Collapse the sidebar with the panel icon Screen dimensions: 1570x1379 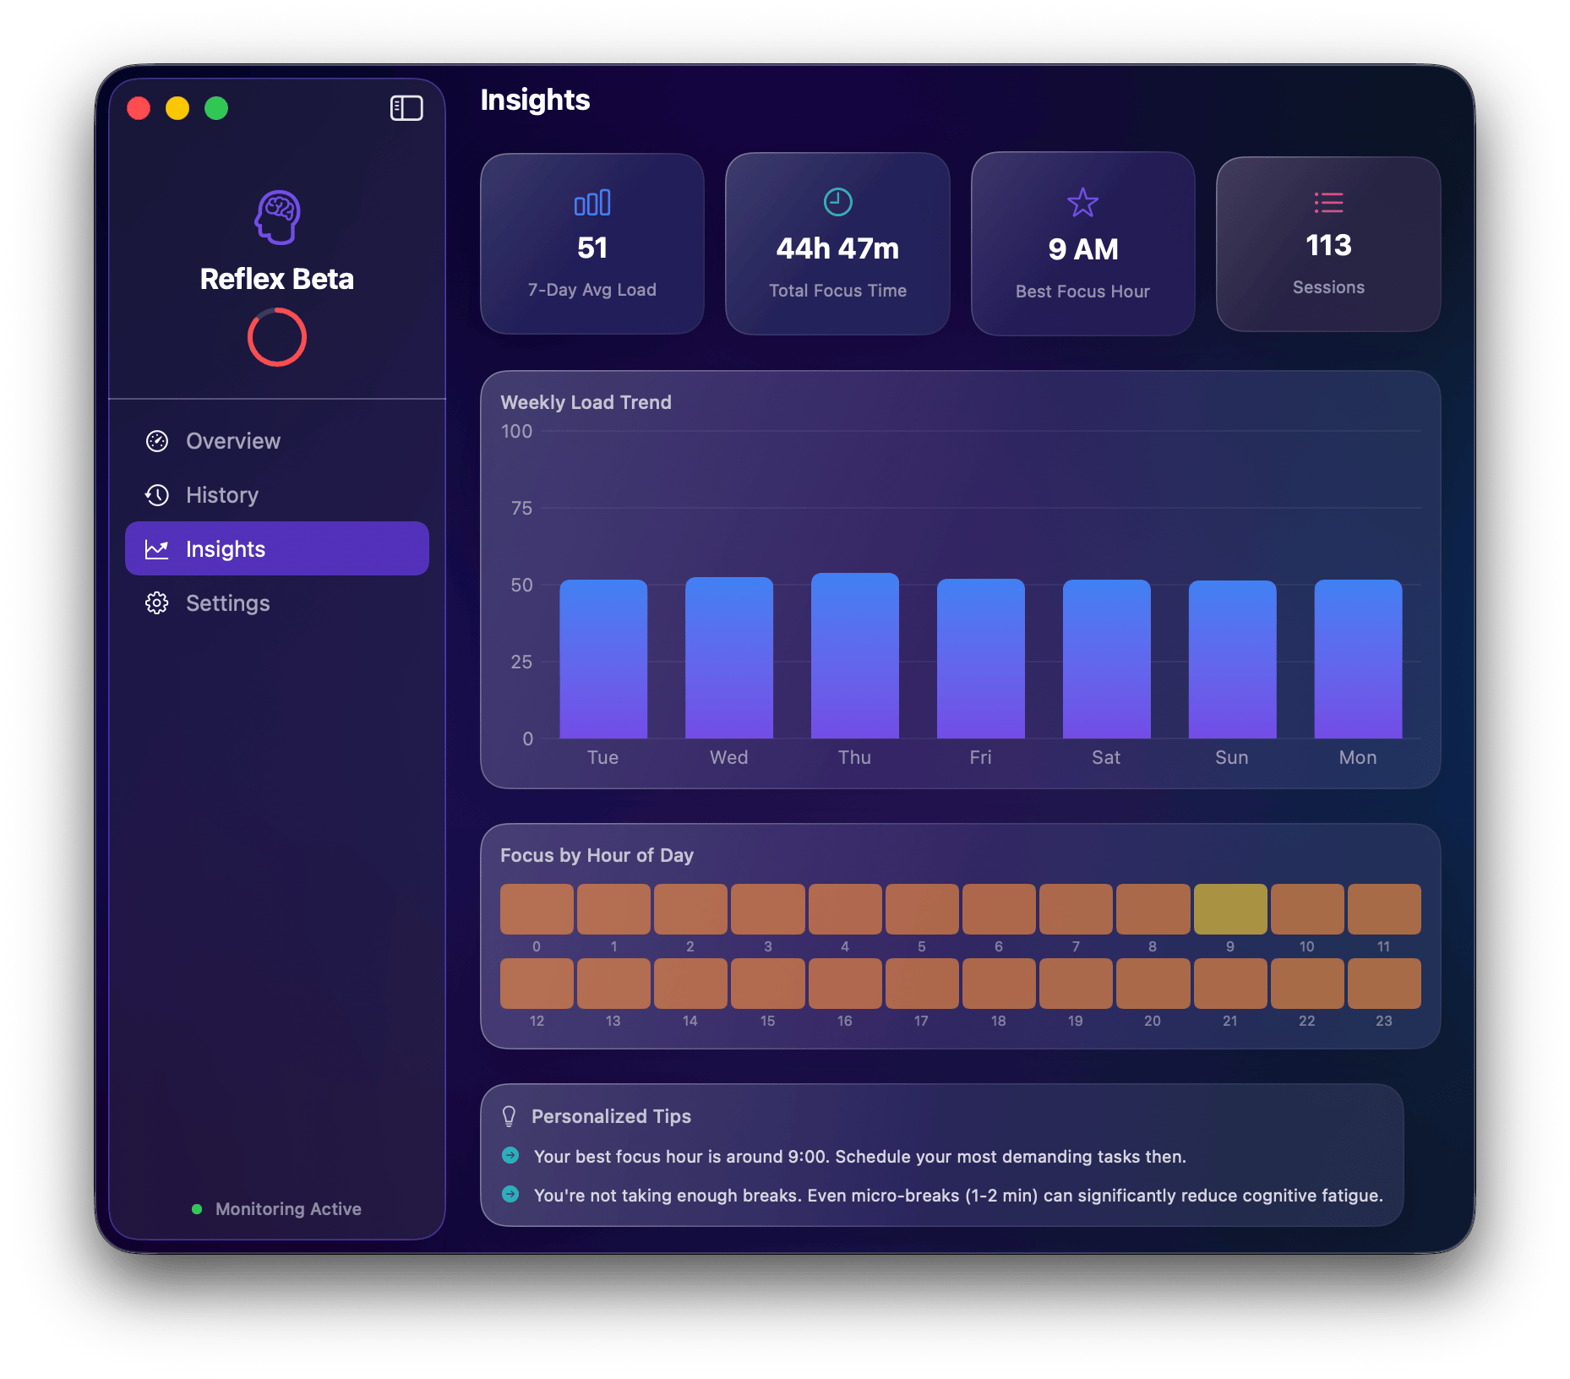406,107
